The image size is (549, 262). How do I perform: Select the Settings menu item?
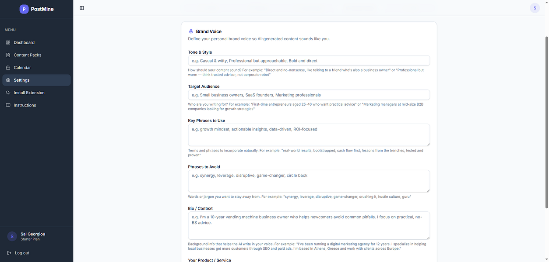tap(36, 80)
